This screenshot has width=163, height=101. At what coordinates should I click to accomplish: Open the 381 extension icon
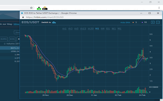(45, 8)
